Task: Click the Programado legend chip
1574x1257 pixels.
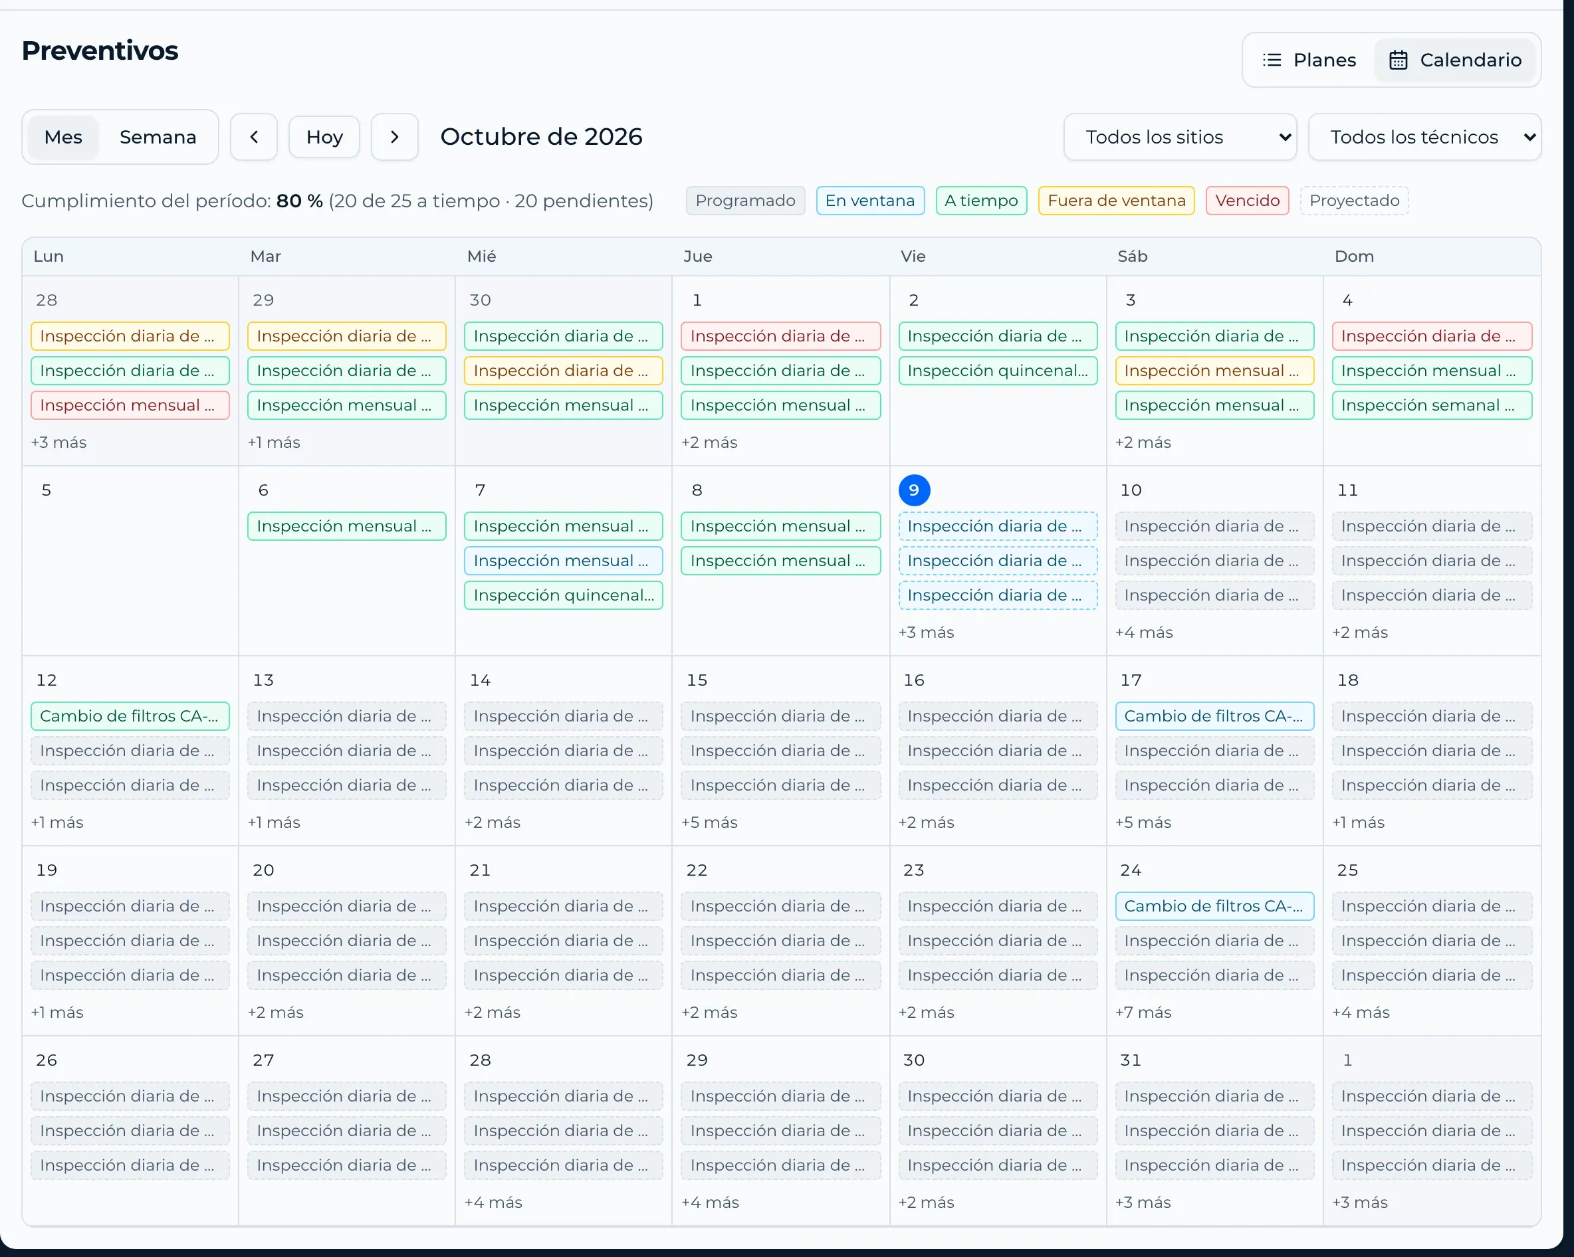Action: point(745,201)
